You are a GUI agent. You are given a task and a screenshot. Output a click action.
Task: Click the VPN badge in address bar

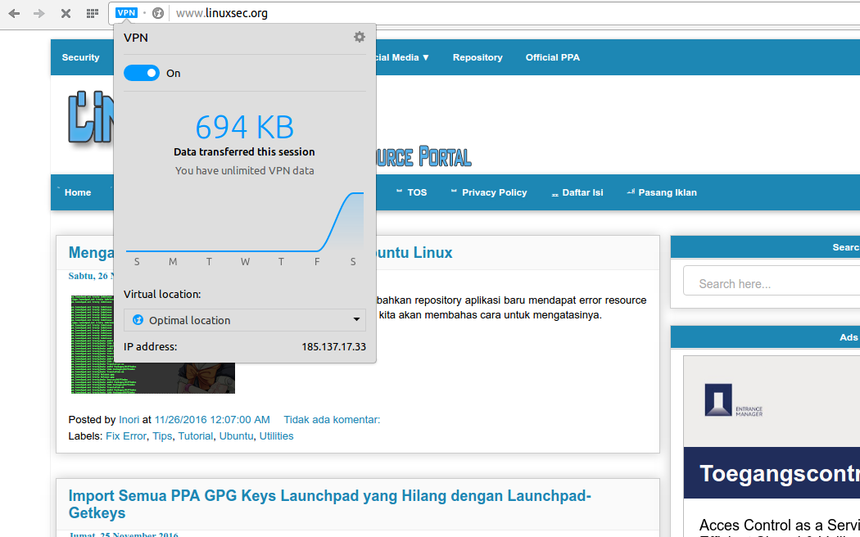126,12
